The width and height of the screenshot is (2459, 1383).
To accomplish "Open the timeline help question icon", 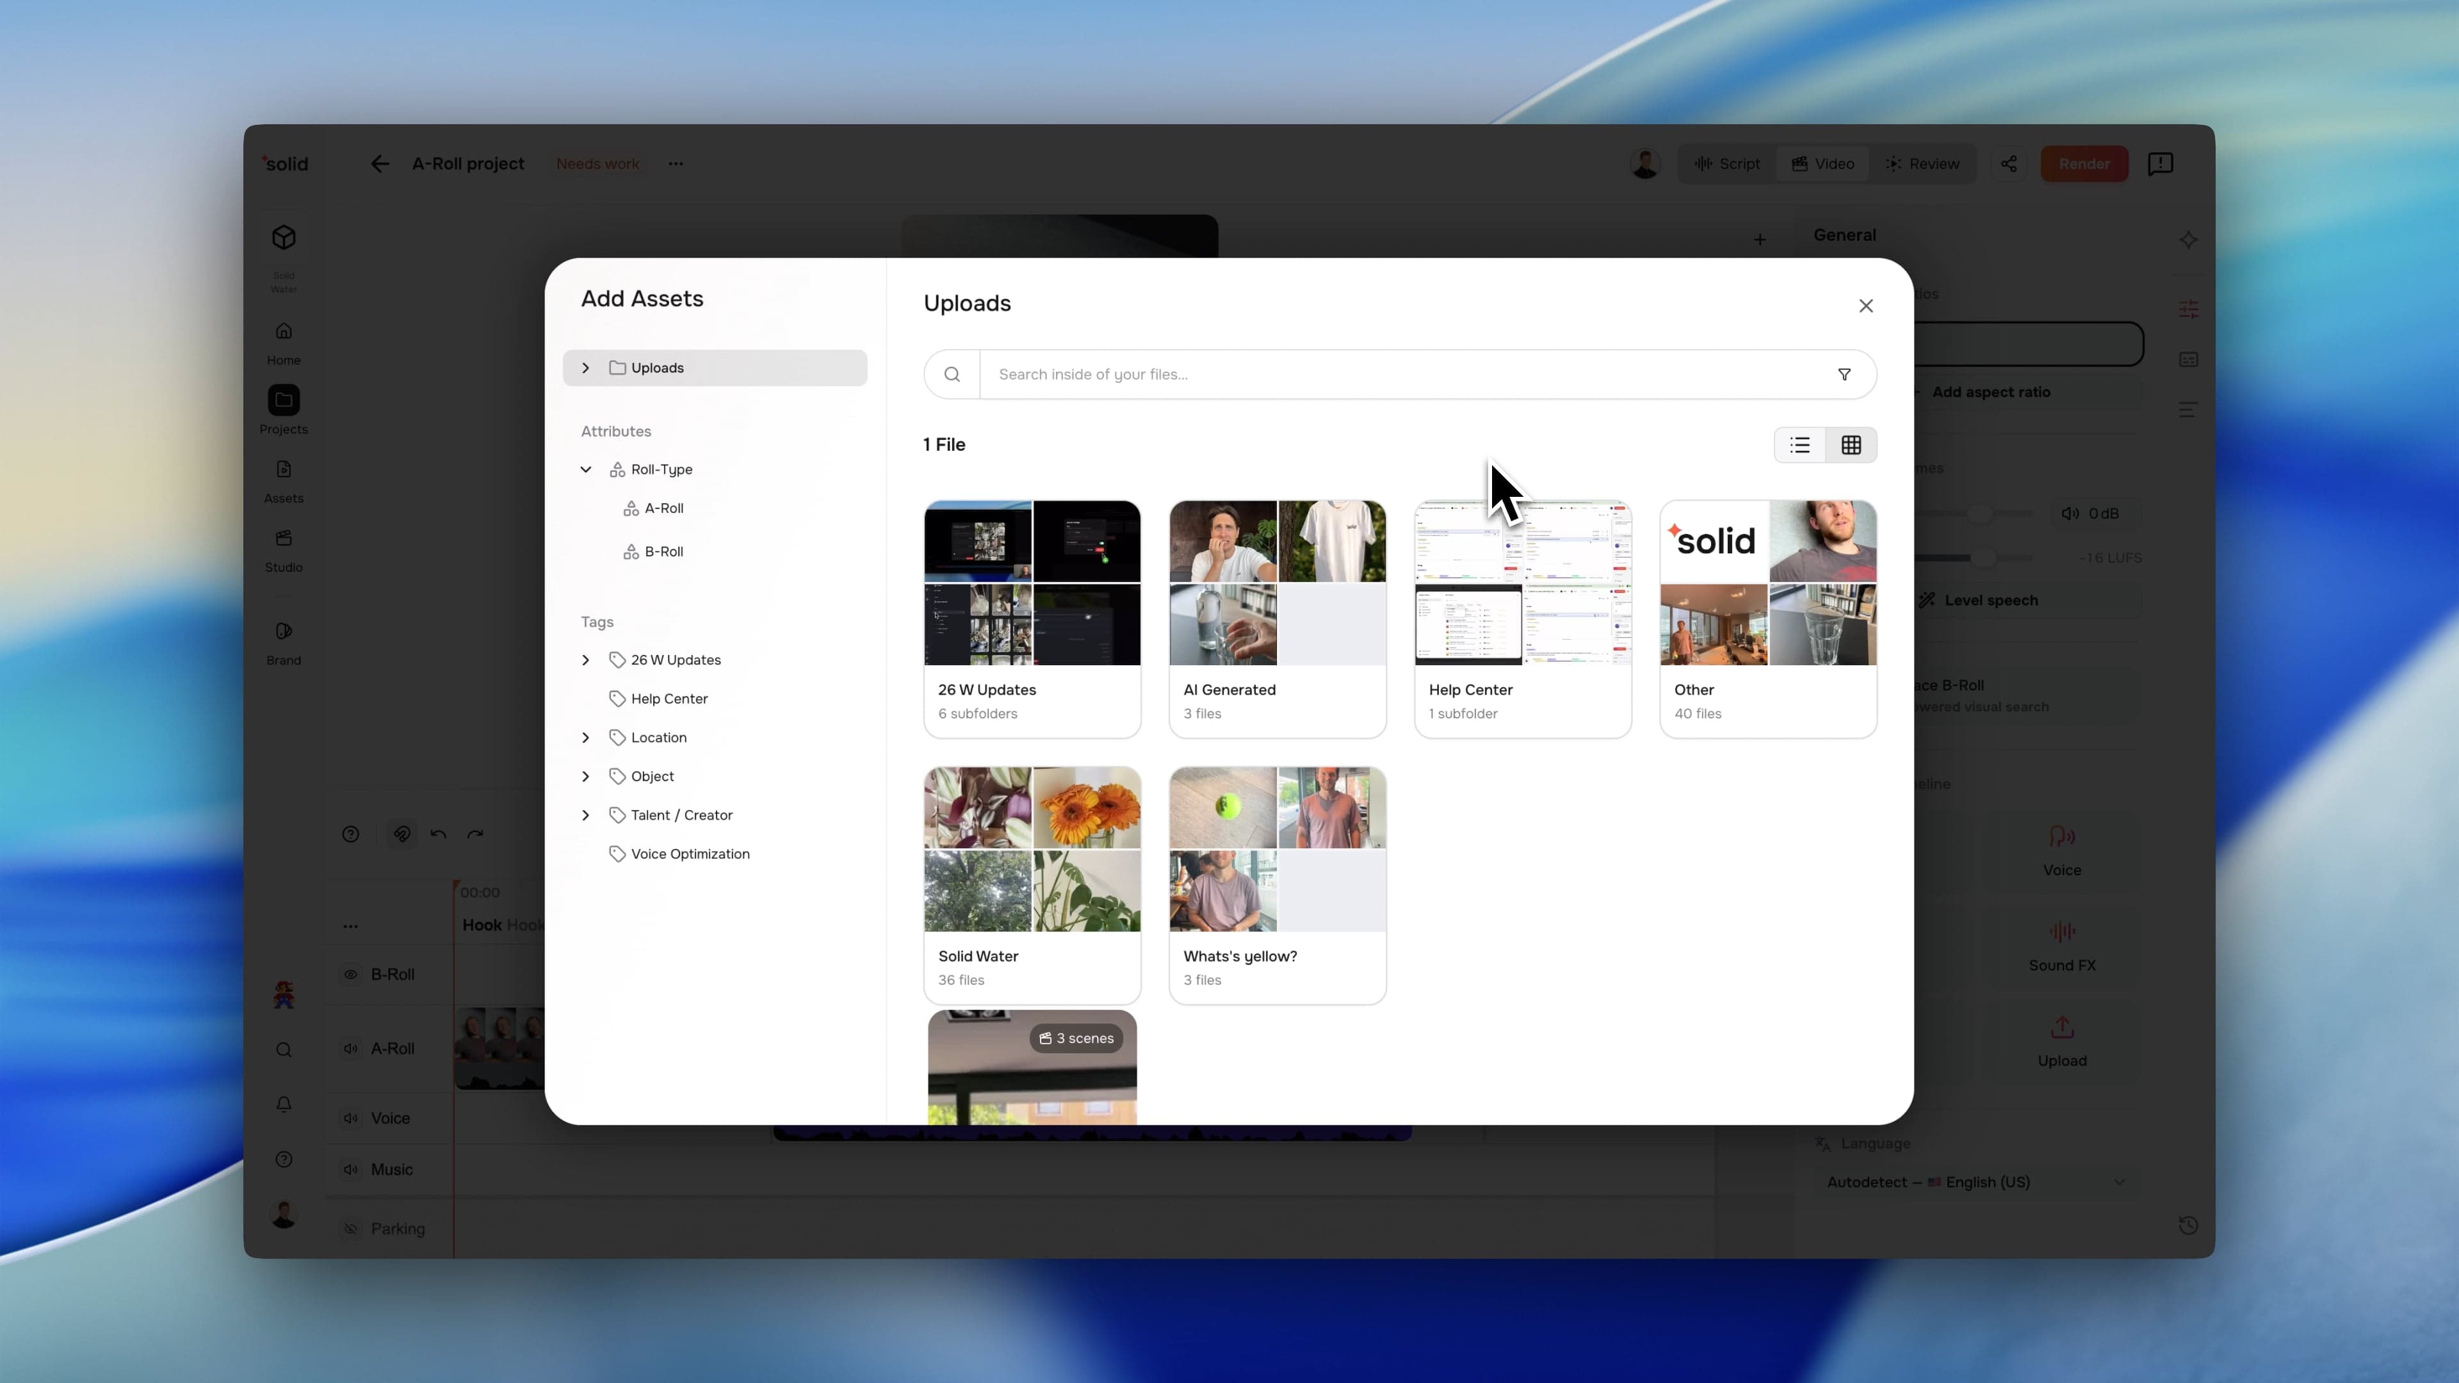I will (x=350, y=834).
